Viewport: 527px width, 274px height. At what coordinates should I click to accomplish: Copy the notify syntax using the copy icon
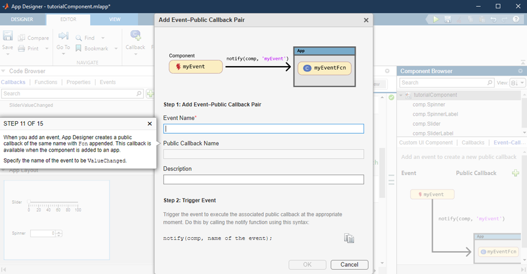(x=349, y=238)
